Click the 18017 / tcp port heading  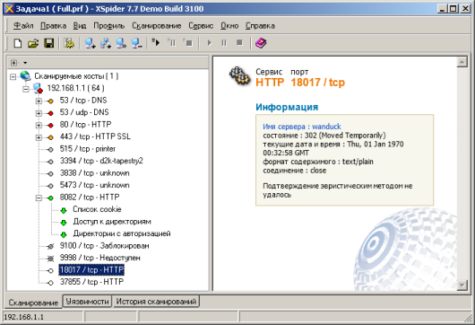tap(318, 83)
